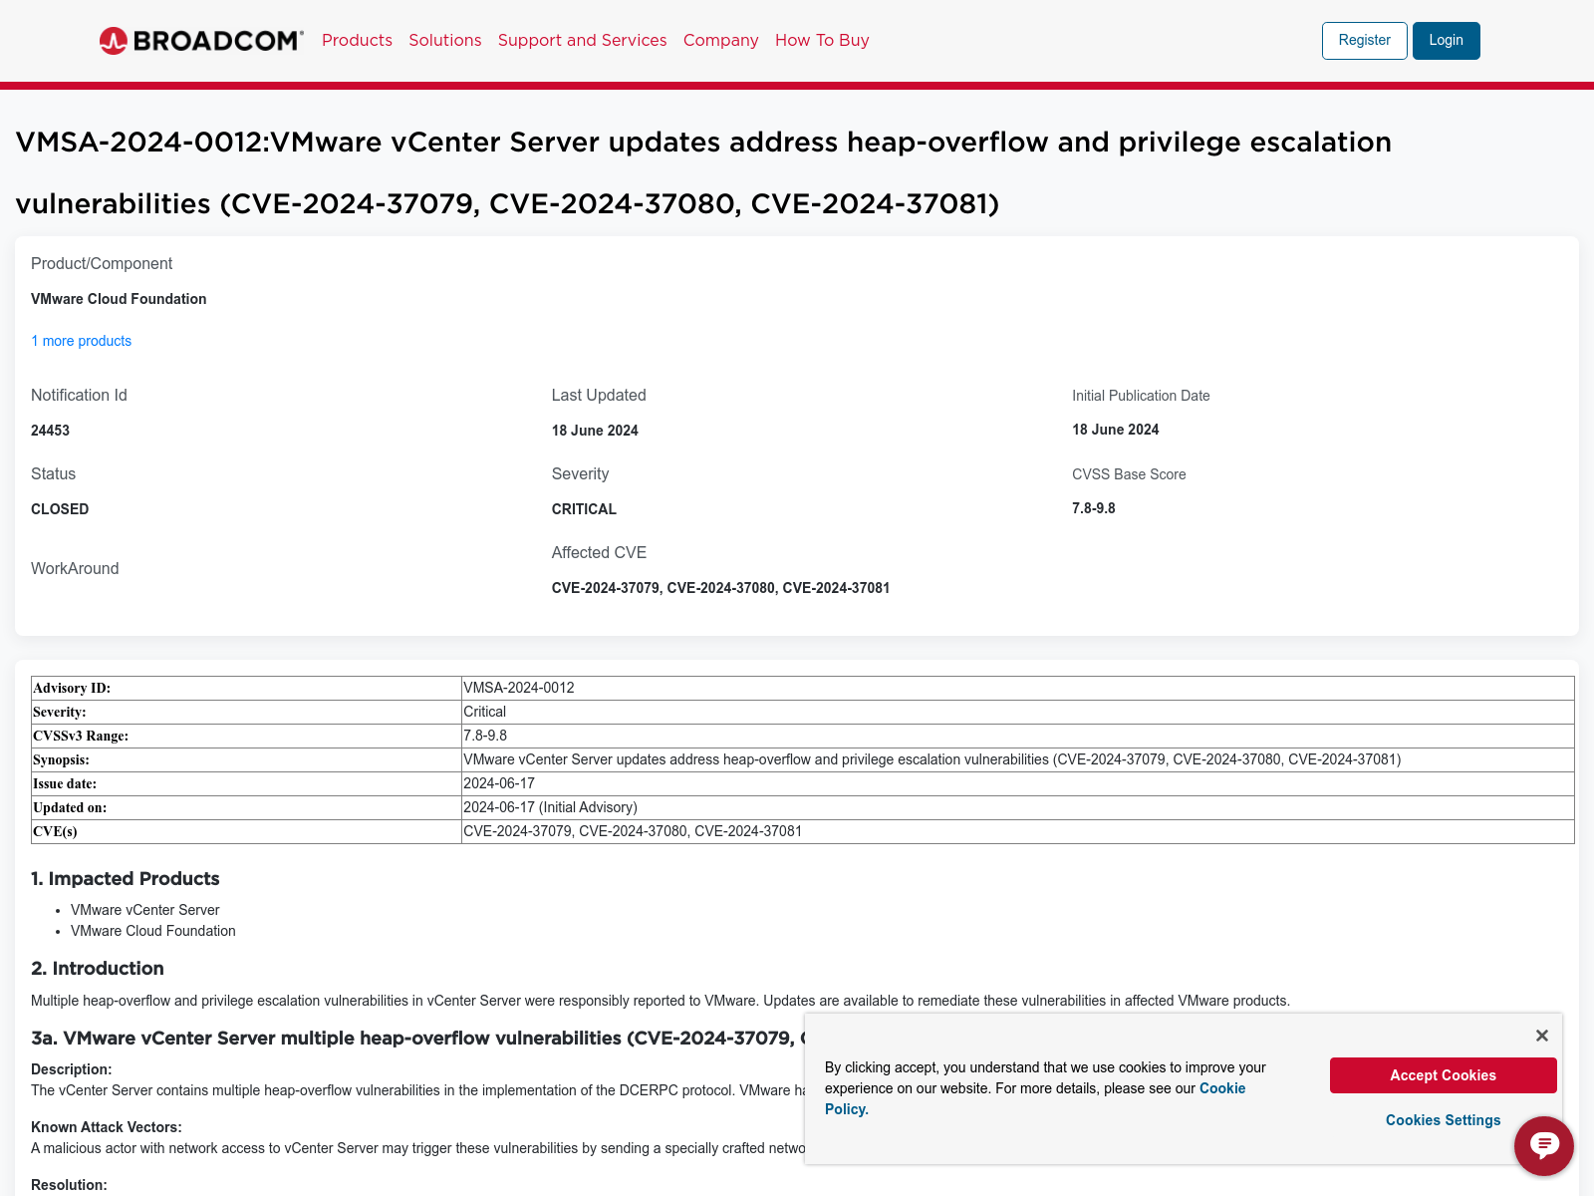The image size is (1594, 1196).
Task: Open the live chat bubble icon
Action: (1544, 1146)
